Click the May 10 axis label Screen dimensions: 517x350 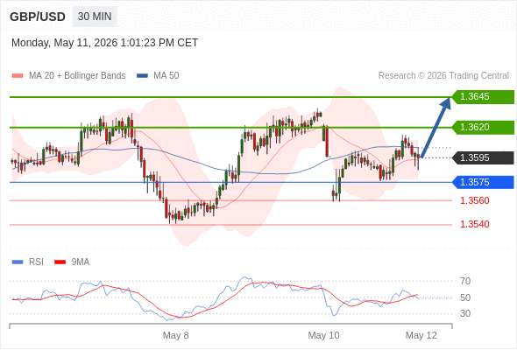tap(323, 335)
